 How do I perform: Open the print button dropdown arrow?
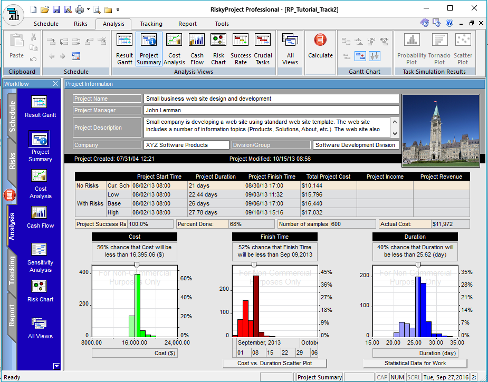(x=88, y=9)
